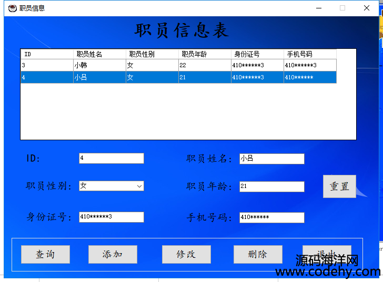Viewport: 383px width, 282px height.
Task: Click the 手机号码 column header
Action: [310, 54]
